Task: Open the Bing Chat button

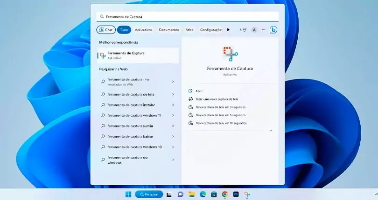Action: [x=106, y=30]
